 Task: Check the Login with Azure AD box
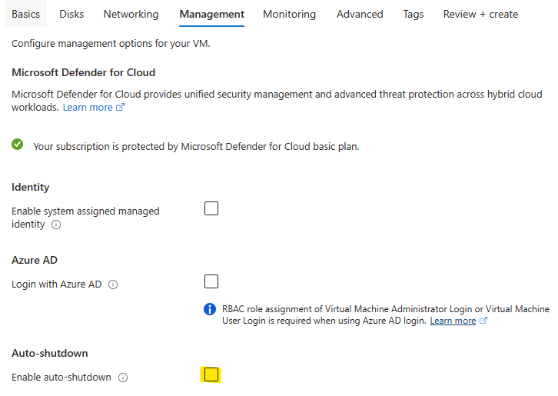point(211,281)
